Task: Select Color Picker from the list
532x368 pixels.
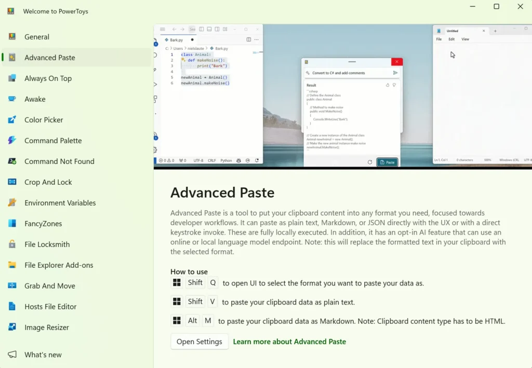Action: point(77,119)
